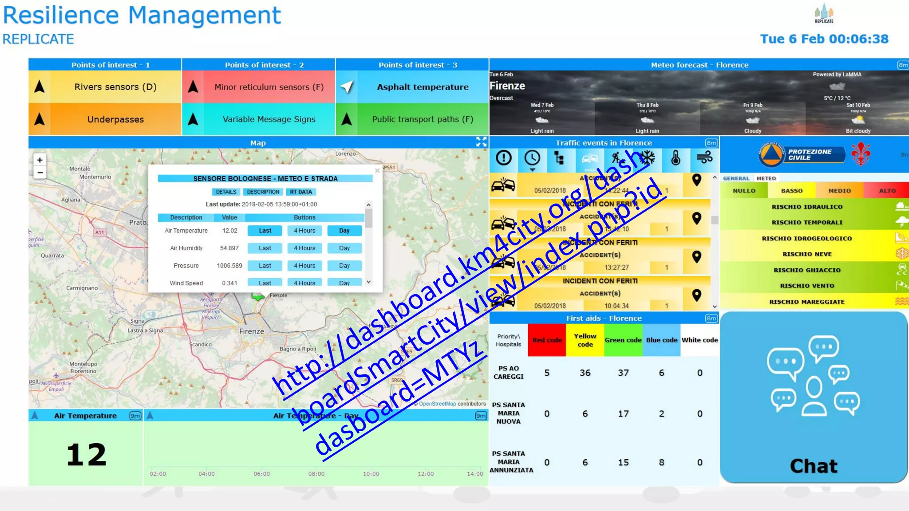Image resolution: width=909 pixels, height=511 pixels.
Task: Select the thermometer icon in traffic events
Action: [676, 158]
